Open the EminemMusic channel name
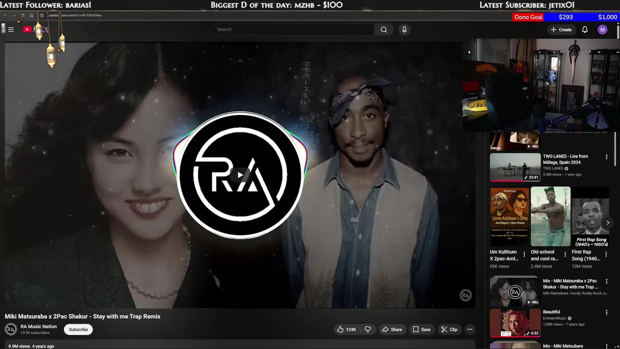 [x=555, y=318]
